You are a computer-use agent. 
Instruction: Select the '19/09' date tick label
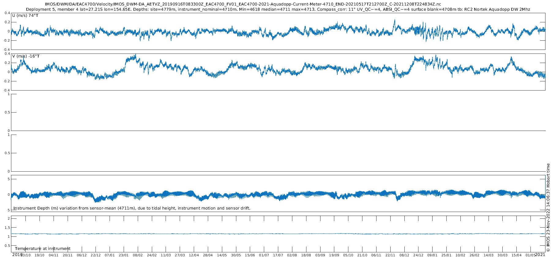pyautogui.click(x=334, y=255)
